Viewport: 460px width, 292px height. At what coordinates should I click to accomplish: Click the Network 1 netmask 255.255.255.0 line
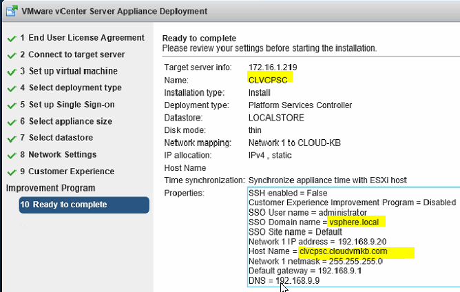pyautogui.click(x=315, y=261)
